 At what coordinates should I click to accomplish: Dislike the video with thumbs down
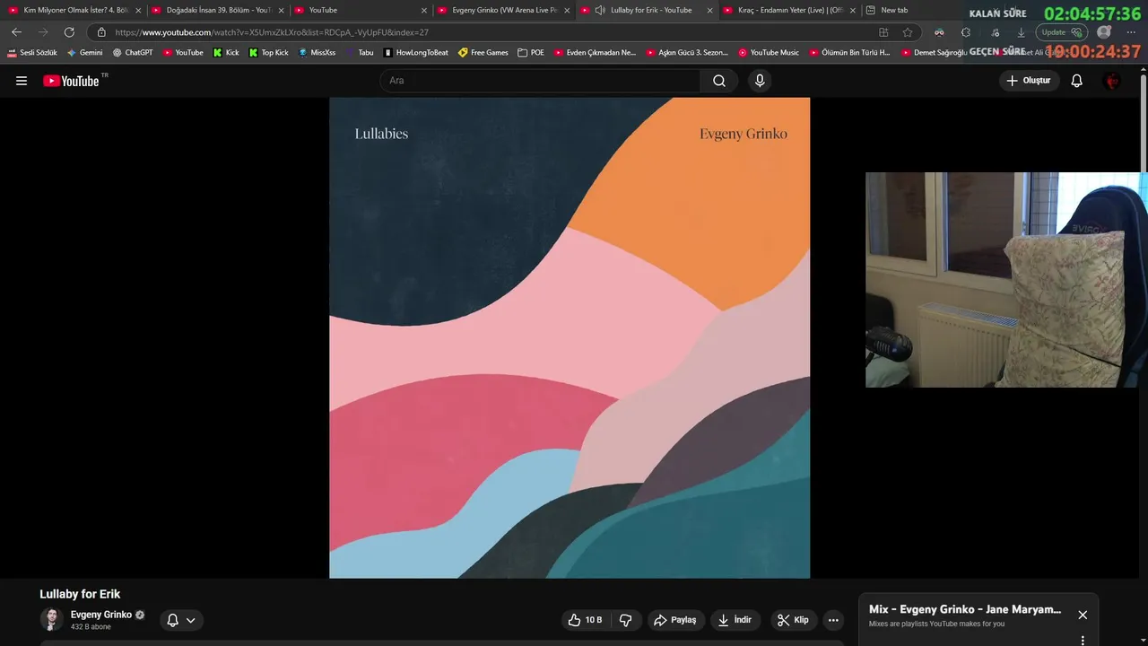point(626,620)
